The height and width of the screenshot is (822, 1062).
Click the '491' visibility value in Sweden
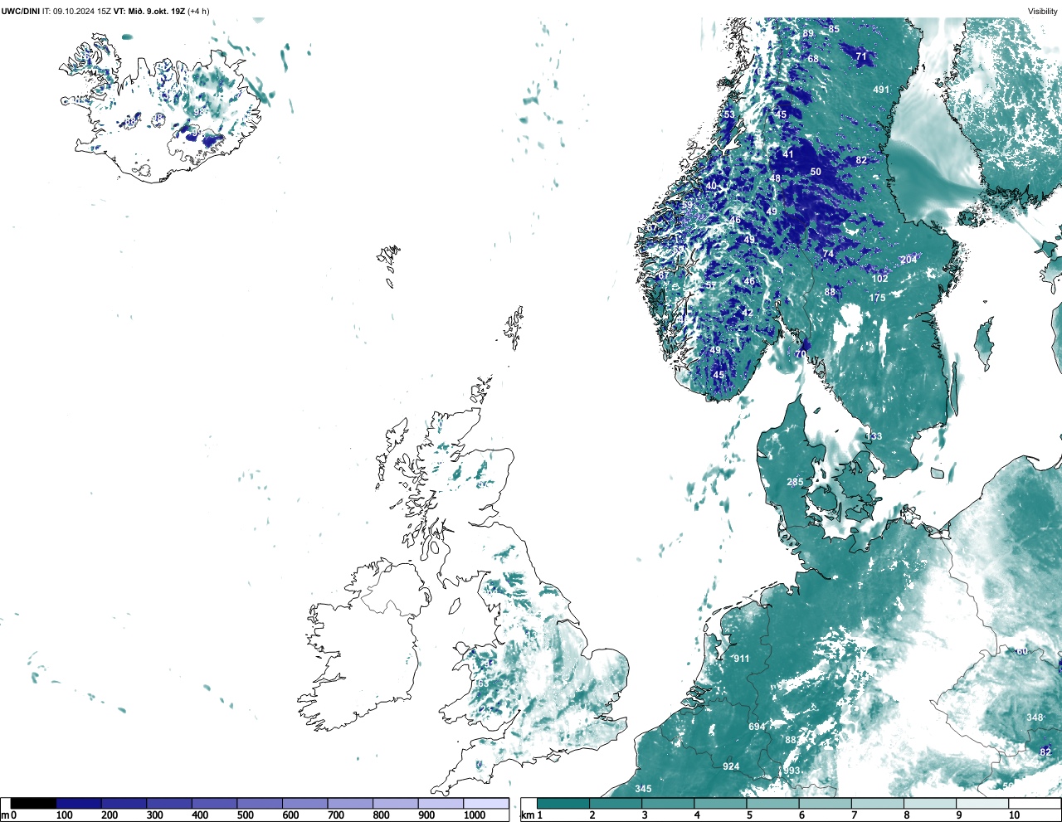coord(881,90)
